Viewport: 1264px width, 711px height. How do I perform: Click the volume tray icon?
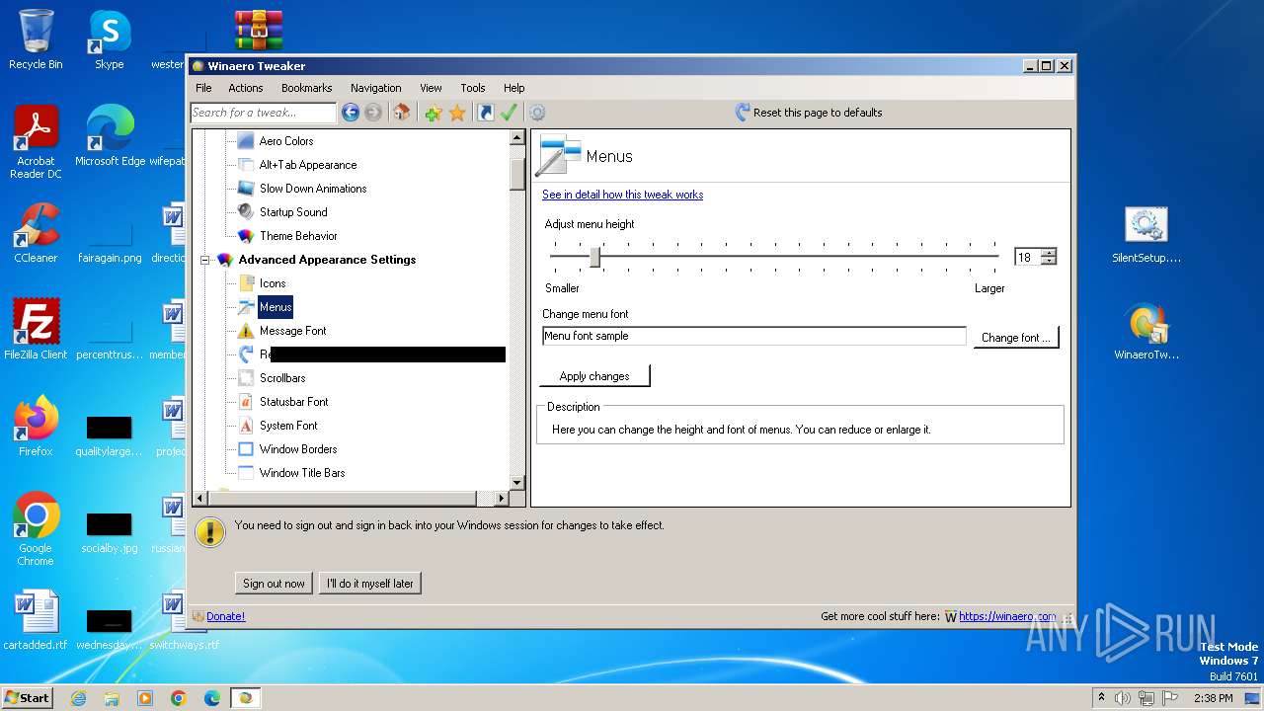[x=1123, y=698]
